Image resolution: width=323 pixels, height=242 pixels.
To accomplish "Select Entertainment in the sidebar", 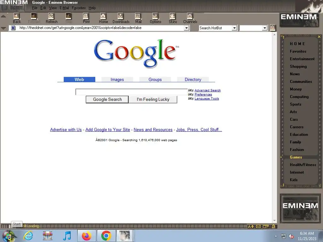I will 302,59.
